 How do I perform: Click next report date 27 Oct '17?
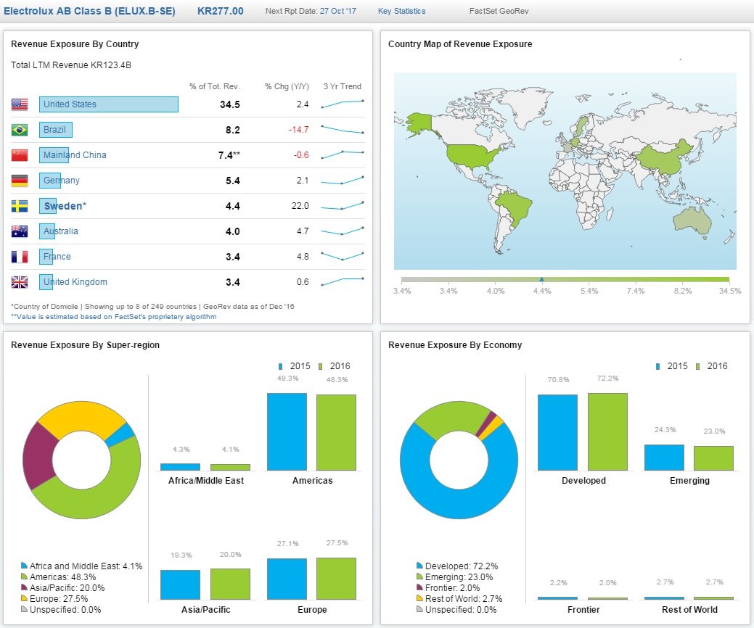coord(338,11)
